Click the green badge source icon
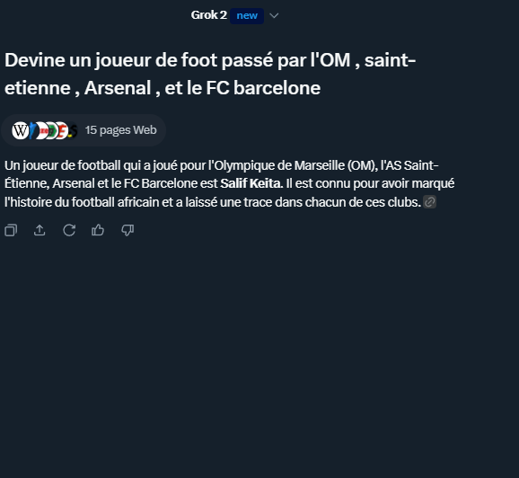Screen dimensions: 519x478 click(53, 130)
